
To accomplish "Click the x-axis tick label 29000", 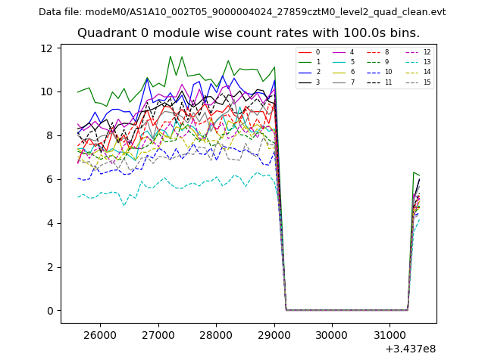I will [274, 335].
